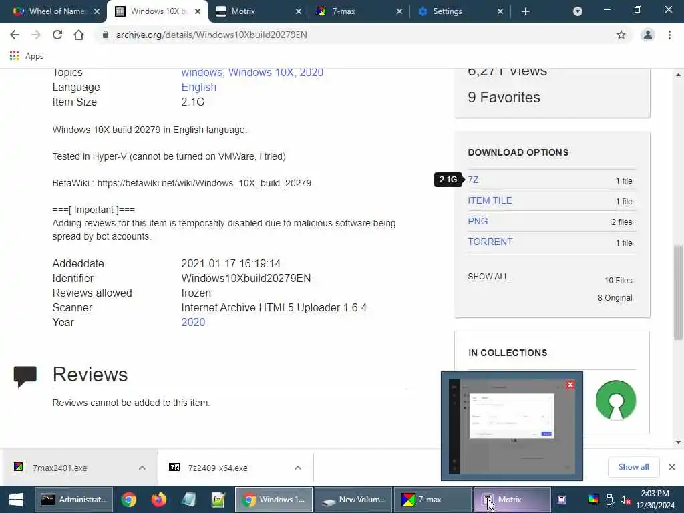Switch to Administrator command prompt in taskbar
This screenshot has height=513, width=684.
pos(73,500)
